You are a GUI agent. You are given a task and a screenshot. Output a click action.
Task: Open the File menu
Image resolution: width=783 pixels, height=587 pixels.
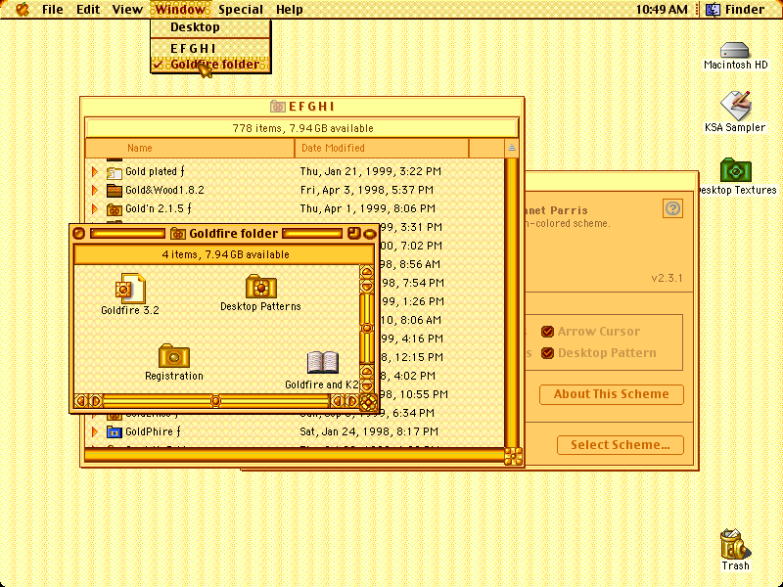pos(53,10)
